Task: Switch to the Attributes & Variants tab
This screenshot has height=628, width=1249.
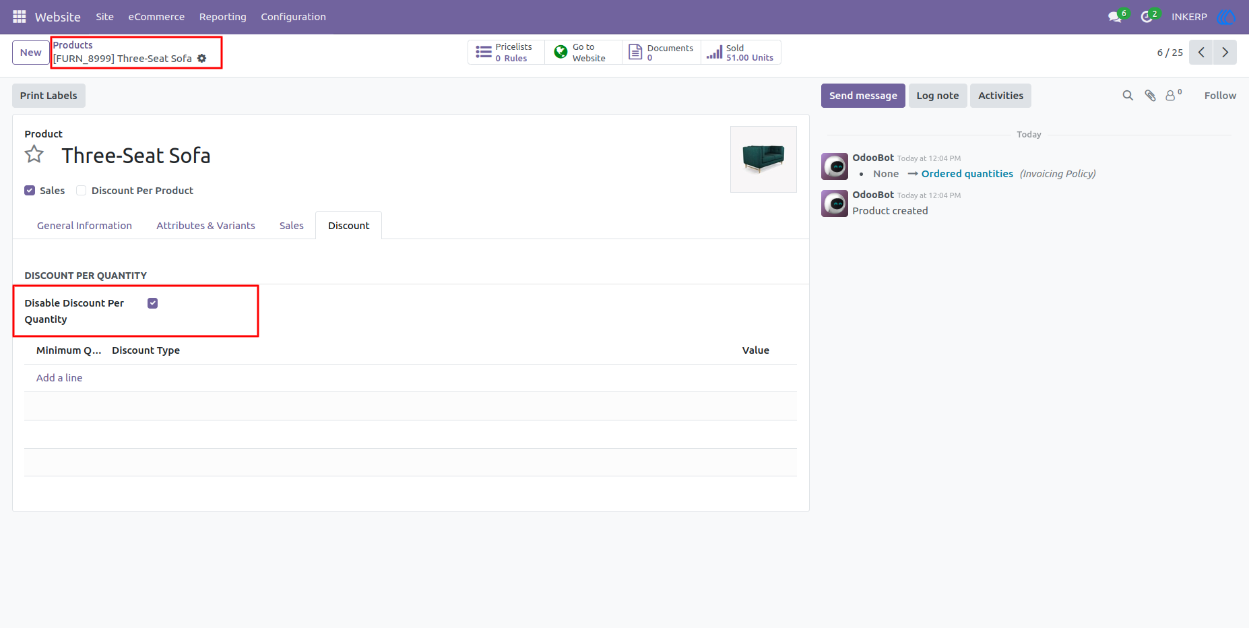Action: pyautogui.click(x=205, y=226)
